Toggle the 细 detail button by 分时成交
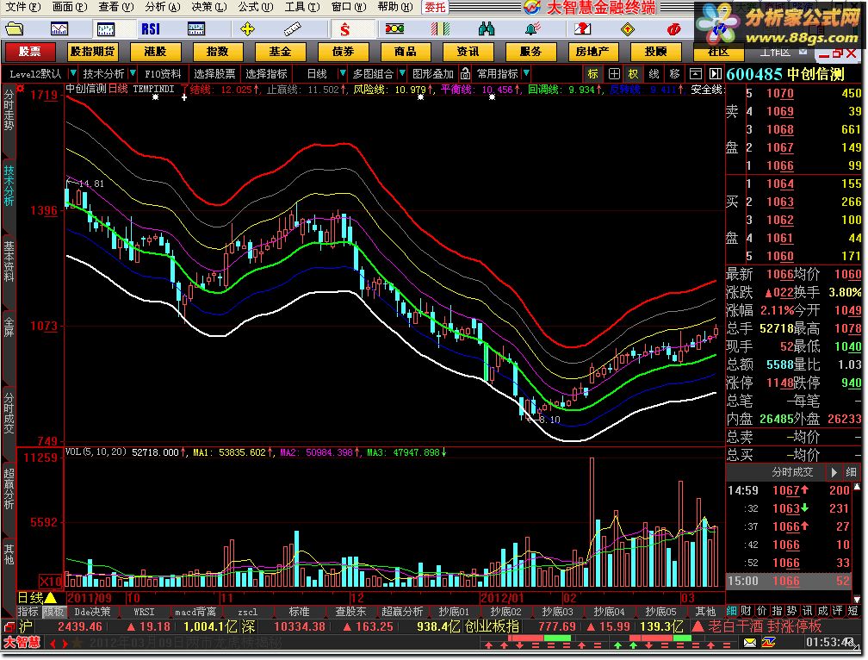868x660 pixels. tap(851, 472)
